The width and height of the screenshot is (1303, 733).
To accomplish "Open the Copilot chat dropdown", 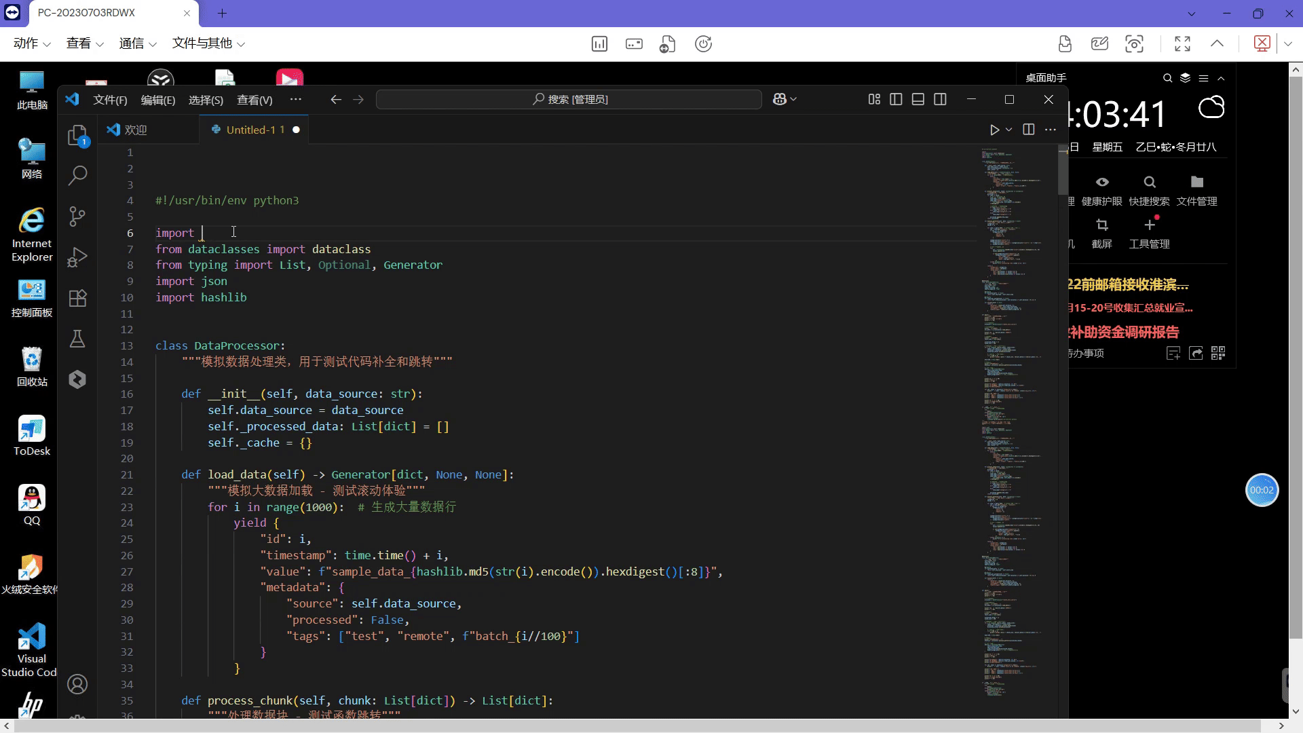I will 793,99.
